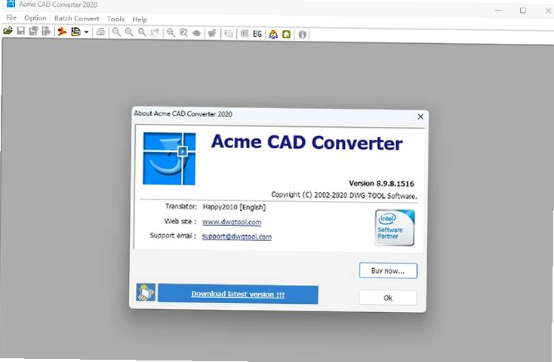The height and width of the screenshot is (362, 554).
Task: Click the Version 8.9.8.1516 text
Action: click(x=382, y=184)
